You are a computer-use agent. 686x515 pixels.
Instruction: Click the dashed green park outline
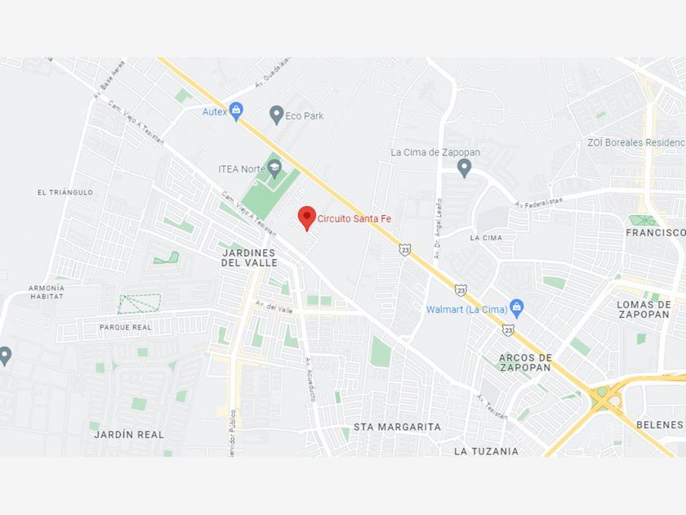click(140, 304)
